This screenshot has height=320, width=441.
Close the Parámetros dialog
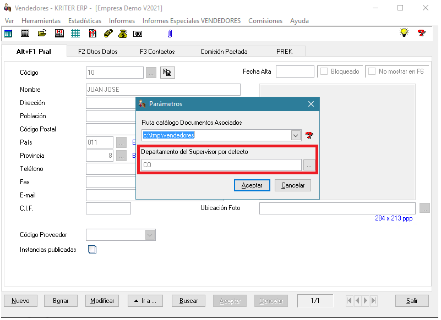click(x=311, y=104)
